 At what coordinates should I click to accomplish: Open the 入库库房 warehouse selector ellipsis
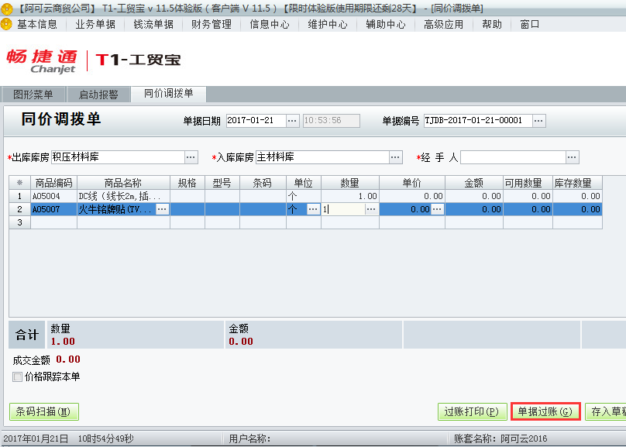395,157
